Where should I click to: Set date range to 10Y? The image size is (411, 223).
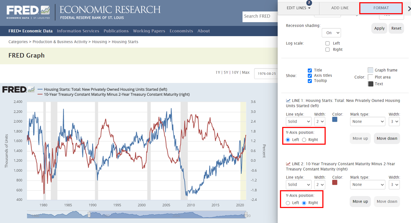(x=235, y=73)
